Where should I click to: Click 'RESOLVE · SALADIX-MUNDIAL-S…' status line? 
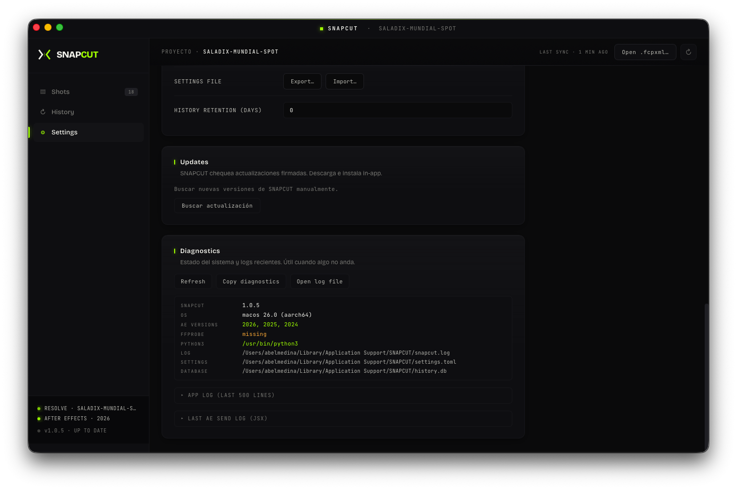pos(90,409)
